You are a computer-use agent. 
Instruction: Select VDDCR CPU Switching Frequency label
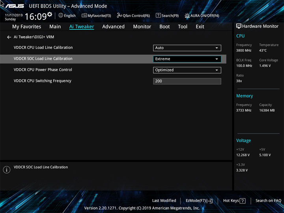42,81
